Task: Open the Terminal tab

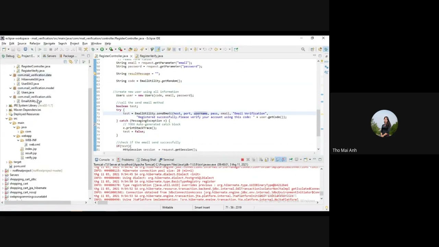Action: pyautogui.click(x=166, y=160)
